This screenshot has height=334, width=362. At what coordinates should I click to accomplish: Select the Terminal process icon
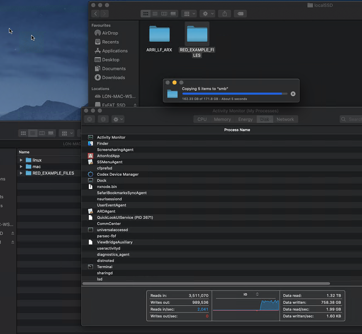pos(90,267)
